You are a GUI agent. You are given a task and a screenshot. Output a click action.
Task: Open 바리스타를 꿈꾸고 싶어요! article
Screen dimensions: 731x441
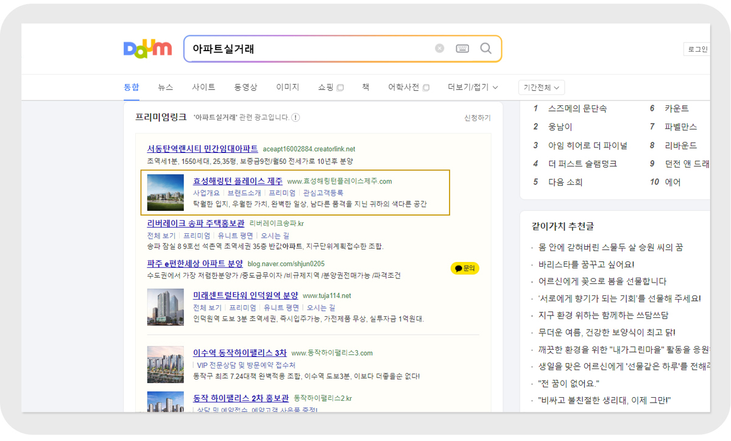tap(587, 264)
